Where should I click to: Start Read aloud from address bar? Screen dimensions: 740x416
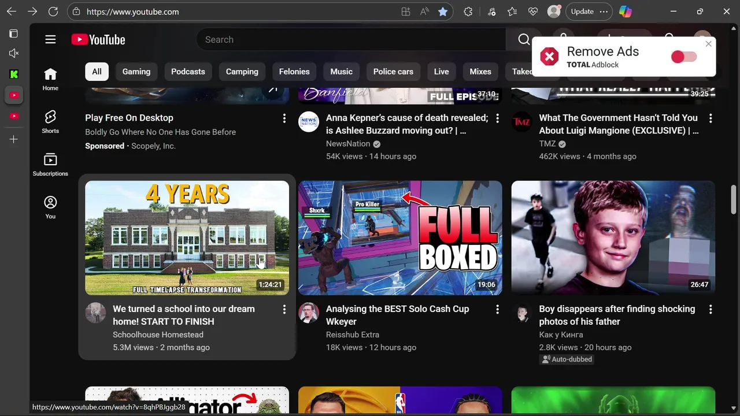(424, 12)
